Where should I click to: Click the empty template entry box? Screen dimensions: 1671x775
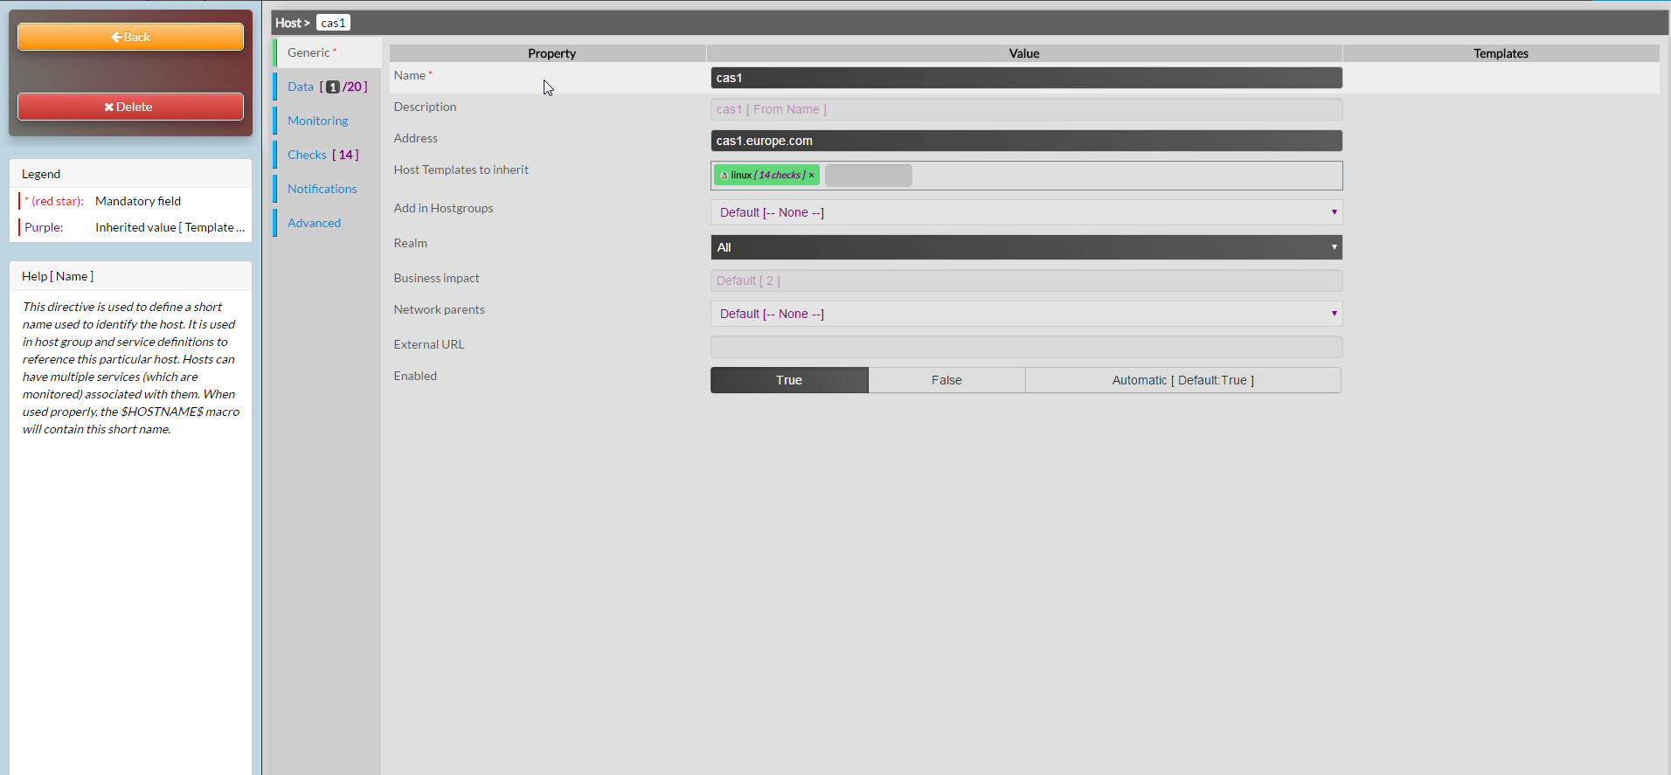pyautogui.click(x=868, y=176)
